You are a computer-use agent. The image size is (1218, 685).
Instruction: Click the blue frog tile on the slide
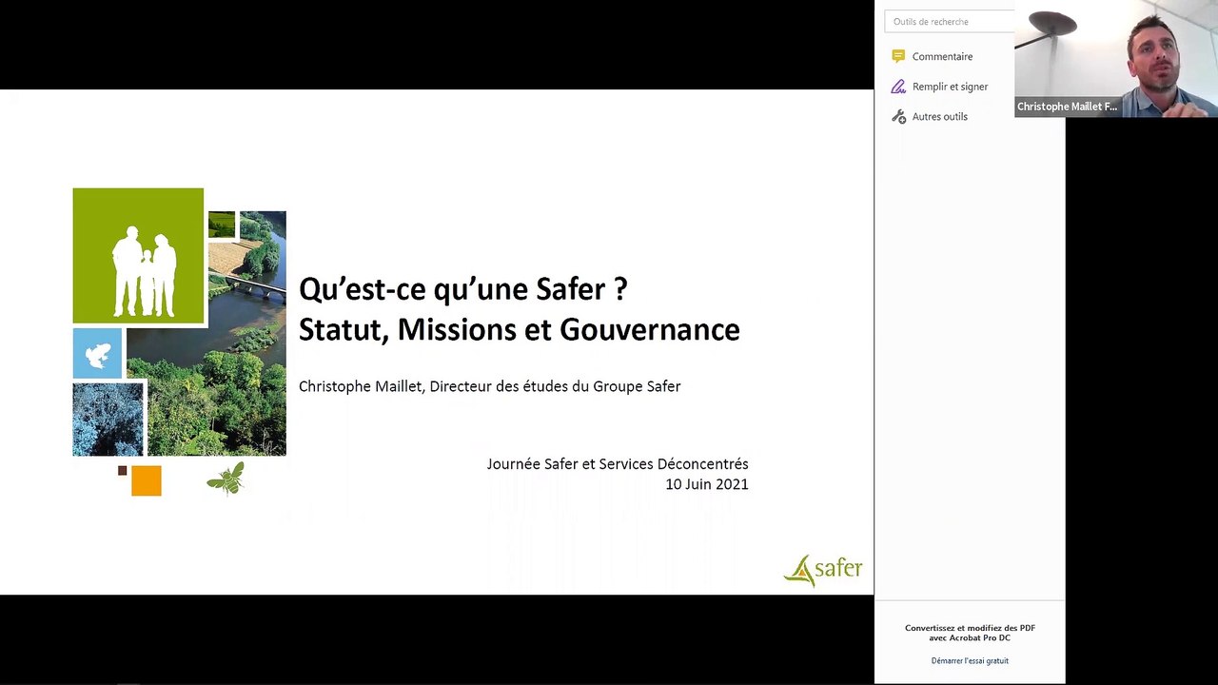pos(98,354)
